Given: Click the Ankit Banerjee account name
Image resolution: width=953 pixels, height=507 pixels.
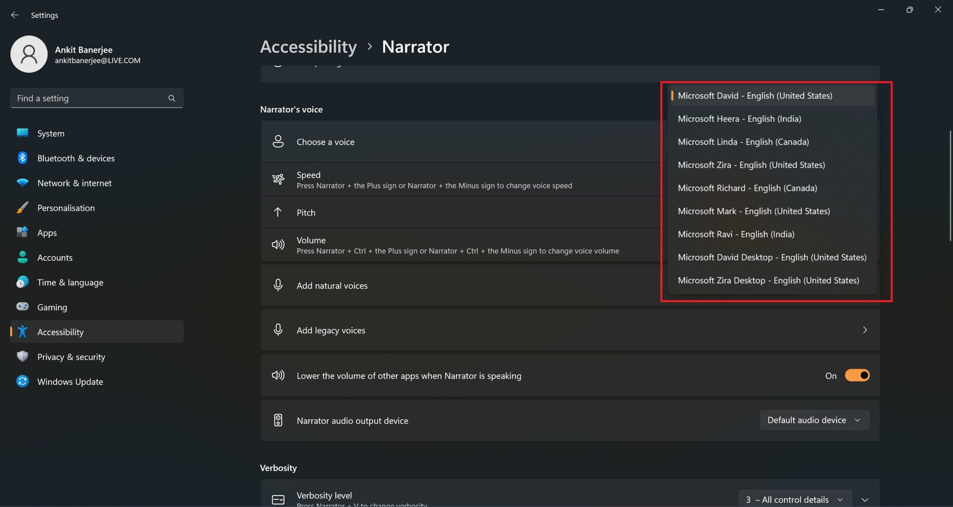Looking at the screenshot, I should [x=84, y=50].
